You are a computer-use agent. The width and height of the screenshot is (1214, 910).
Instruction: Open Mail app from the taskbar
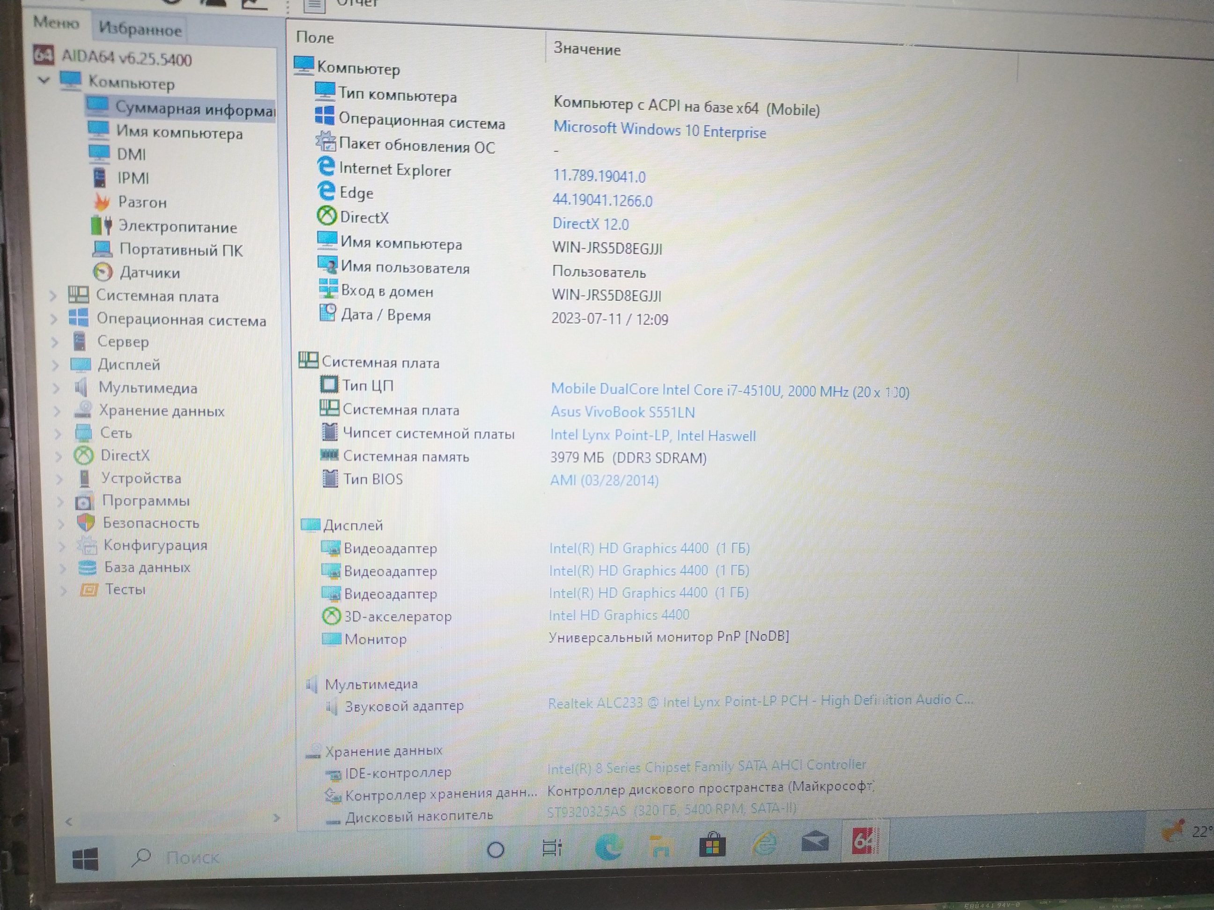coord(814,841)
